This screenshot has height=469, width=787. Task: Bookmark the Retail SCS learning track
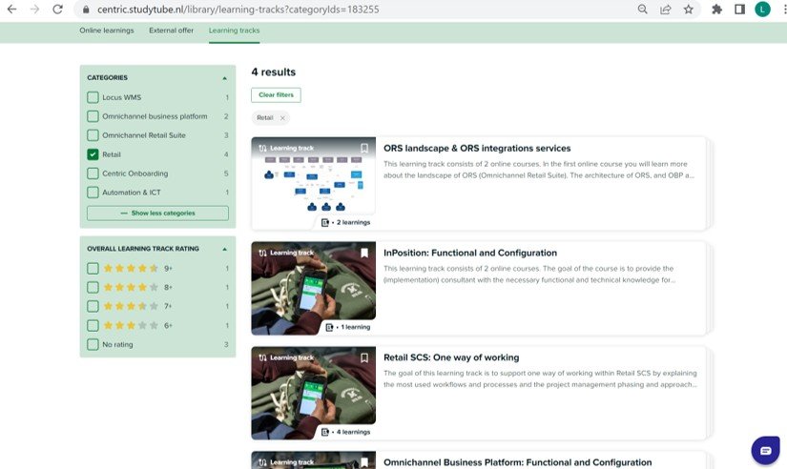364,358
